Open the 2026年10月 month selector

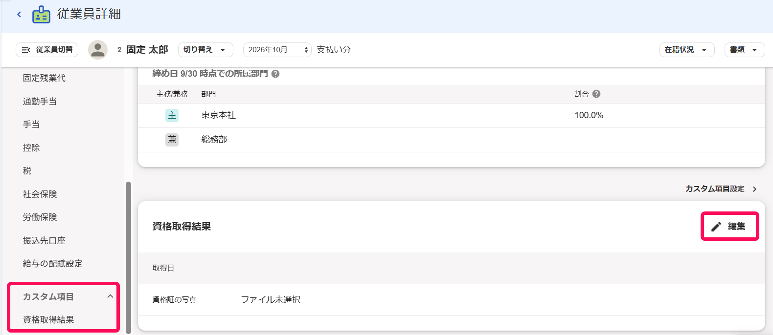tap(277, 50)
